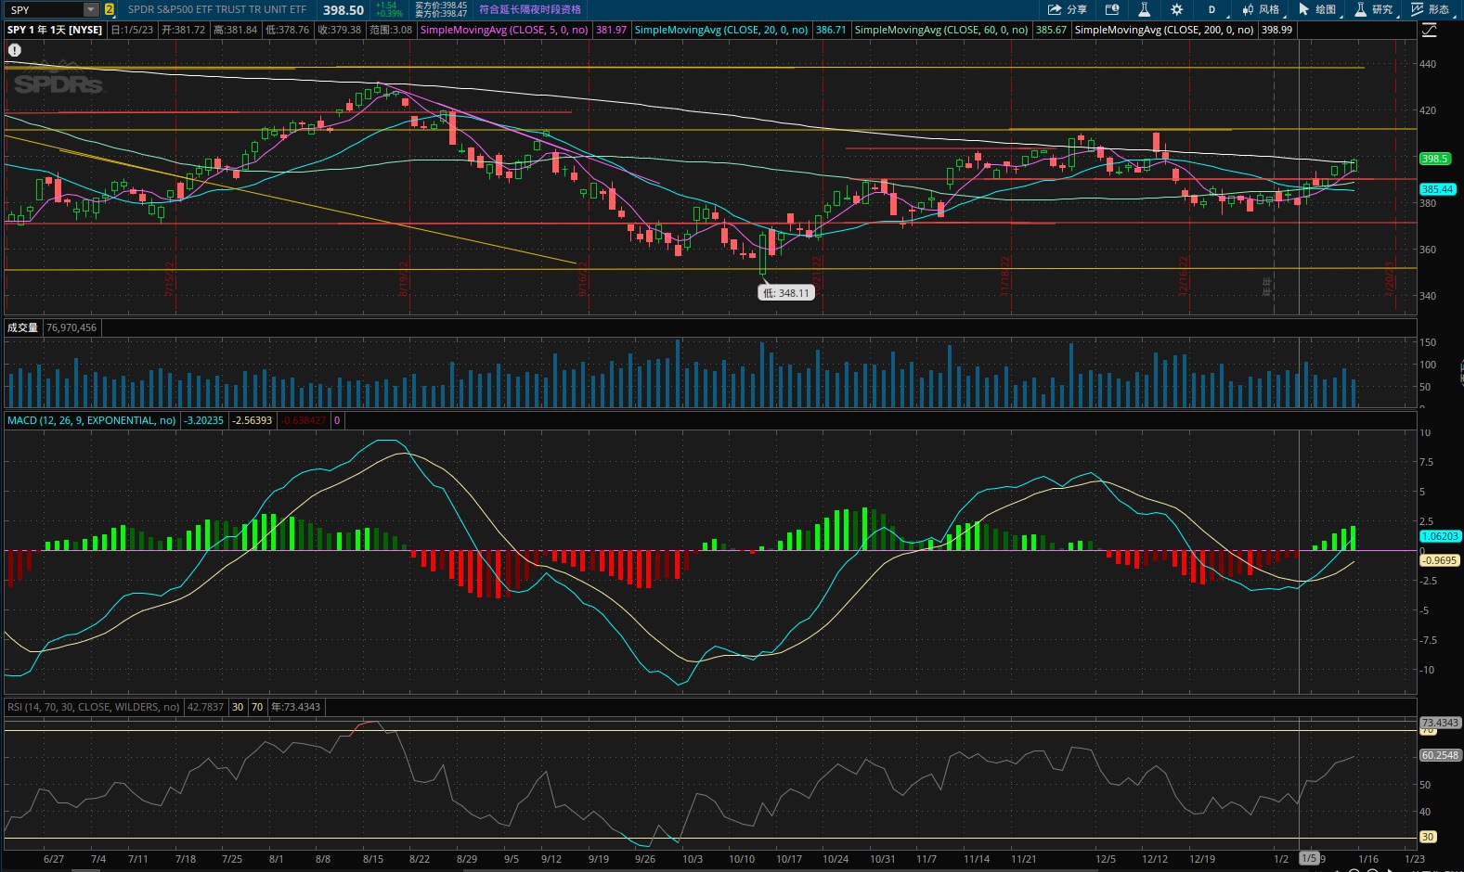Click the flask icon in the 研究 button
The height and width of the screenshot is (872, 1464).
point(1361,9)
